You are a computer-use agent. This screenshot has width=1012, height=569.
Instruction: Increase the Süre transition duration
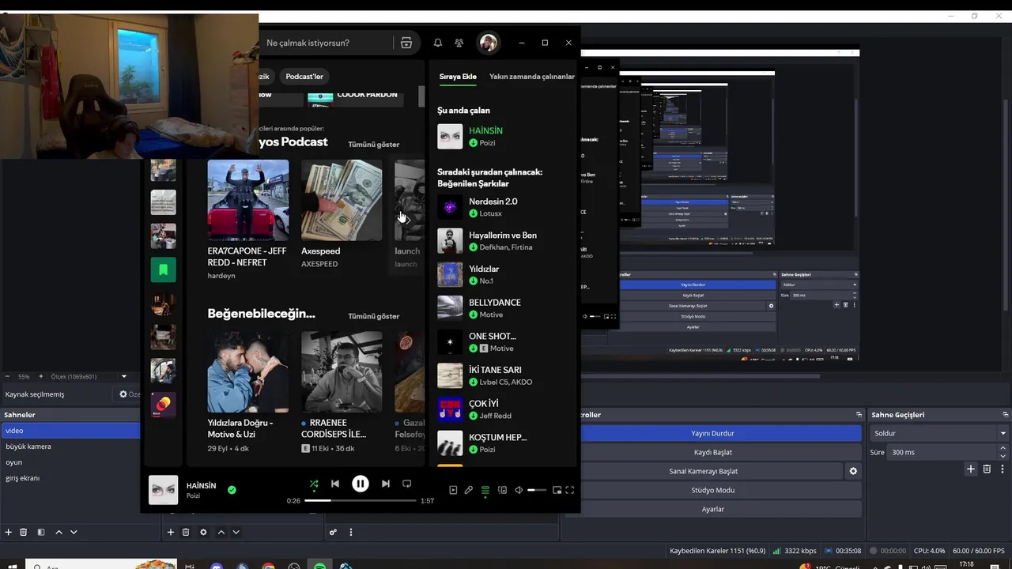pos(1003,449)
